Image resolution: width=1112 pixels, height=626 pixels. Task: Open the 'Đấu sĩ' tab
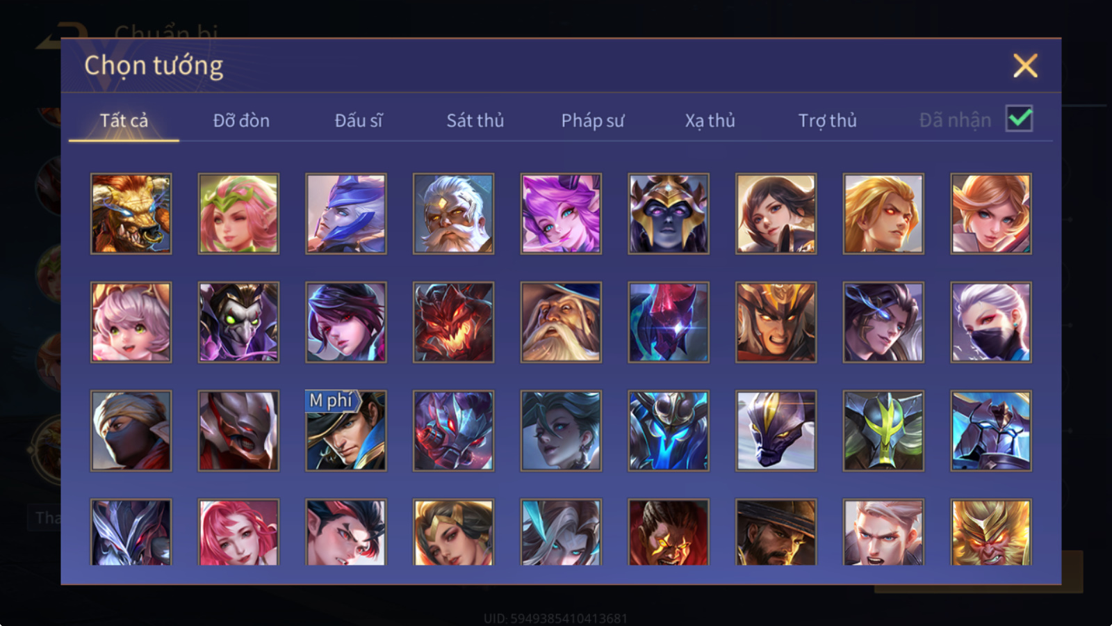point(359,120)
